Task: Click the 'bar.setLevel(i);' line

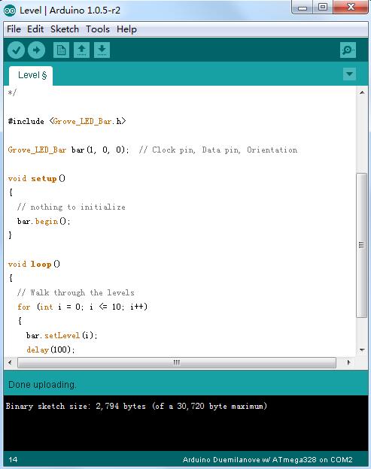Action: pos(62,335)
